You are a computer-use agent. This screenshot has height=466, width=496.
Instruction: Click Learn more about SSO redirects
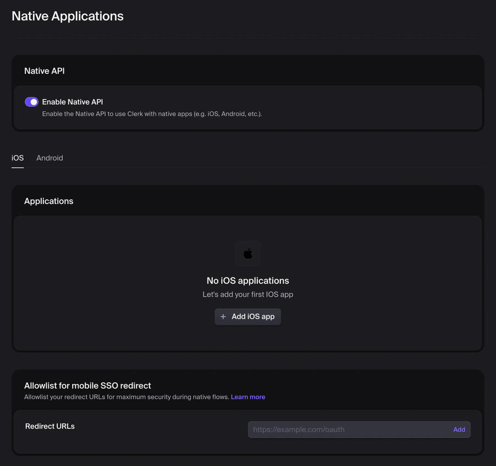point(248,396)
